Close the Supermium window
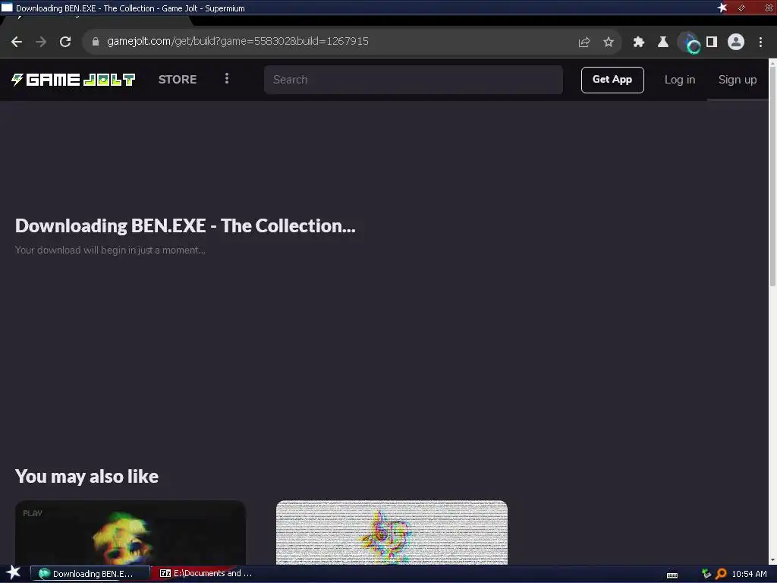 pyautogui.click(x=769, y=8)
